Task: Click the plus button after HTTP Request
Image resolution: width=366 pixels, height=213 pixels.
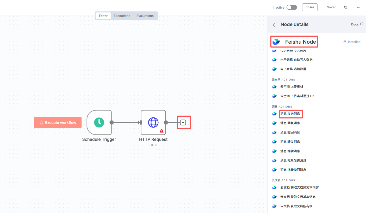Action: click(183, 122)
